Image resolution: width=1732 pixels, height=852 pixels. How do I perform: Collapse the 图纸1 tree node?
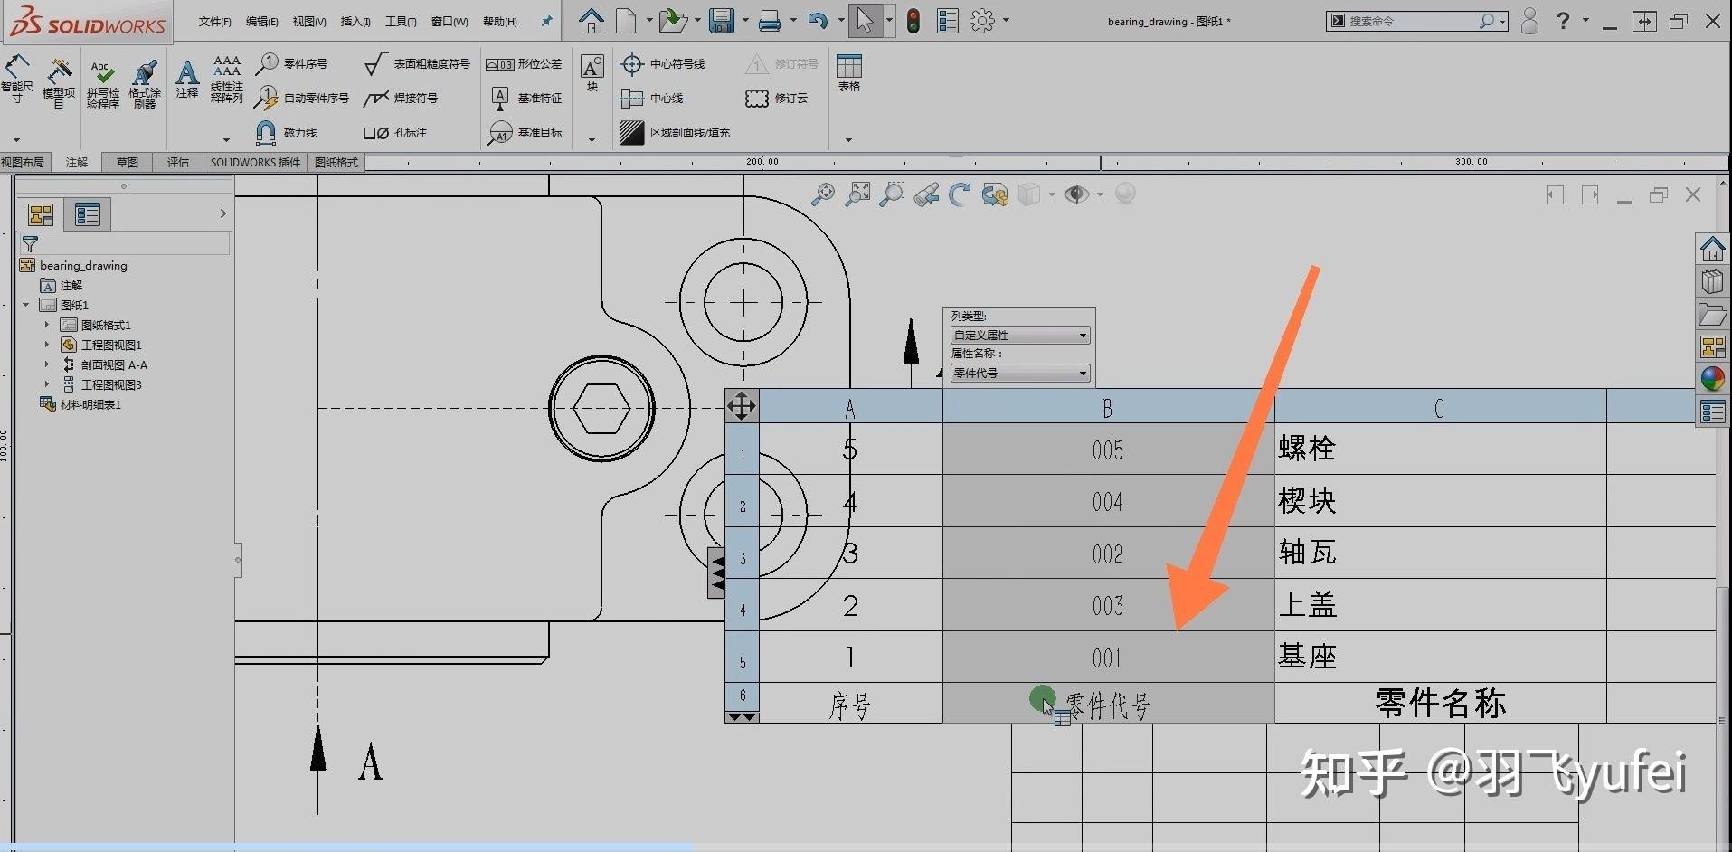[26, 305]
